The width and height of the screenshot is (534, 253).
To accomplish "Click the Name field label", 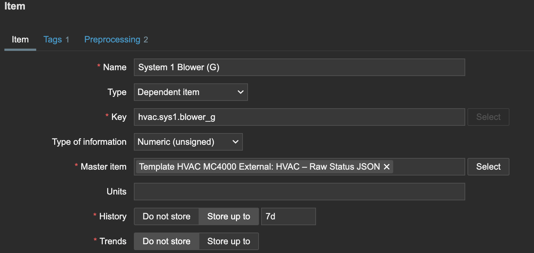I will click(x=114, y=67).
